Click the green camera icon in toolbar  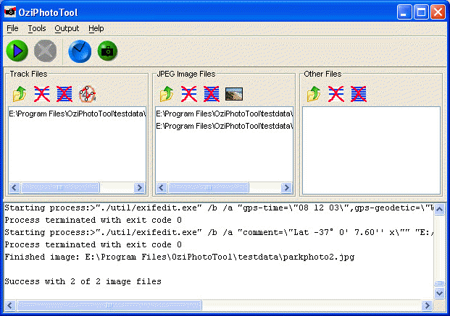click(x=108, y=51)
